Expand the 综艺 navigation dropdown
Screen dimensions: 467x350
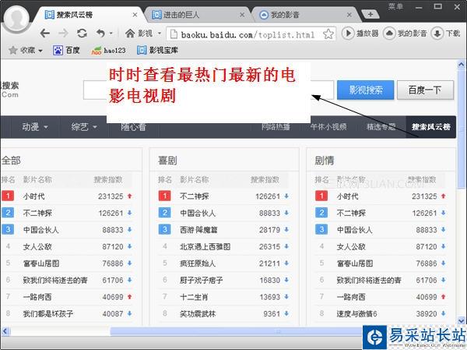pyautogui.click(x=84, y=127)
